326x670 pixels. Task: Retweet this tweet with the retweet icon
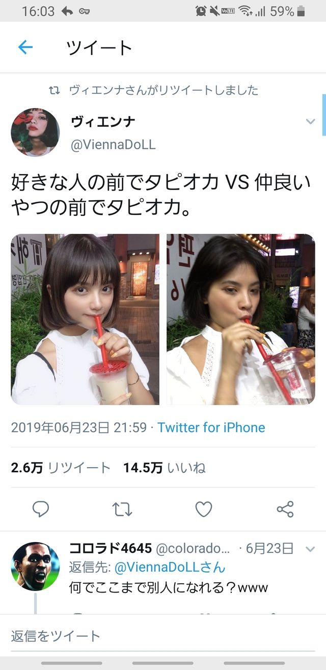click(x=122, y=508)
